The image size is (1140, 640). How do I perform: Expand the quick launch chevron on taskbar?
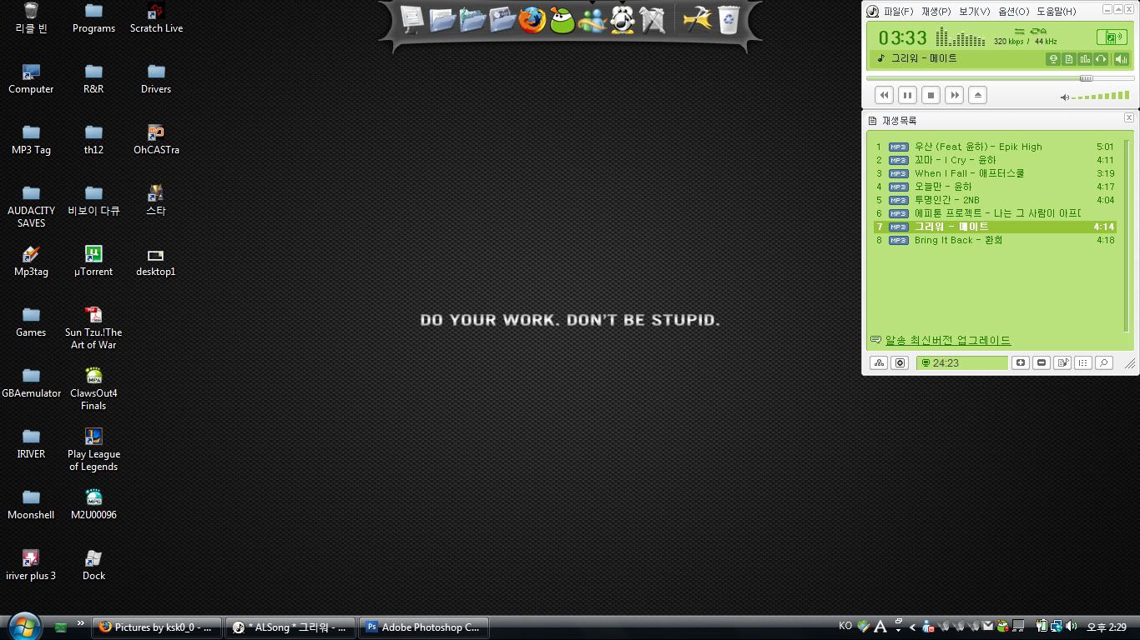pyautogui.click(x=81, y=623)
